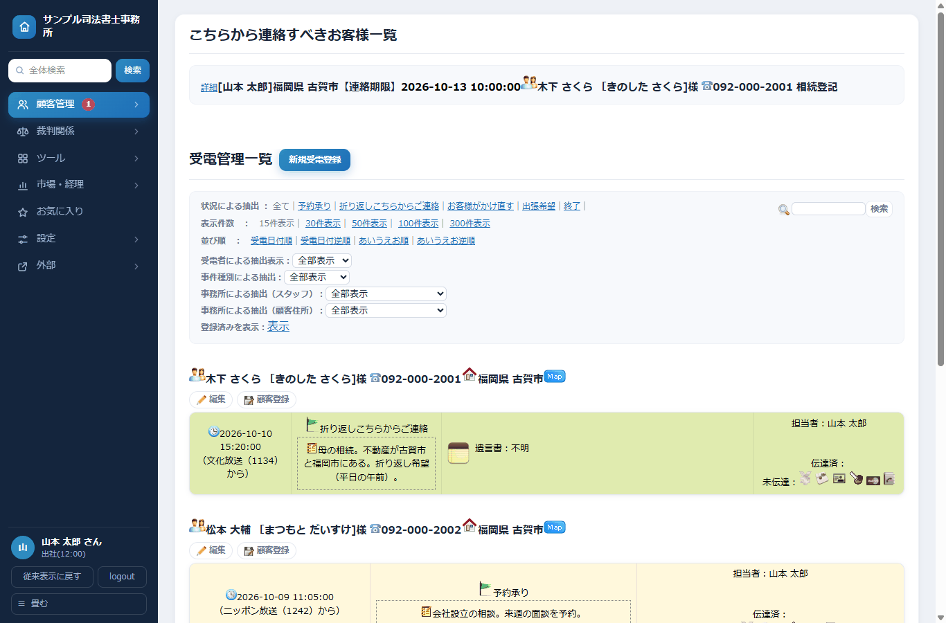Click the Map badge next to 木下 さくら's address
946x623 pixels.
[555, 377]
